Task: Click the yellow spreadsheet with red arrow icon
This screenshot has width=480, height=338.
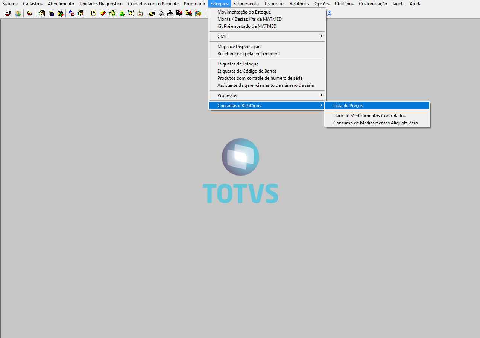Action: [189, 14]
